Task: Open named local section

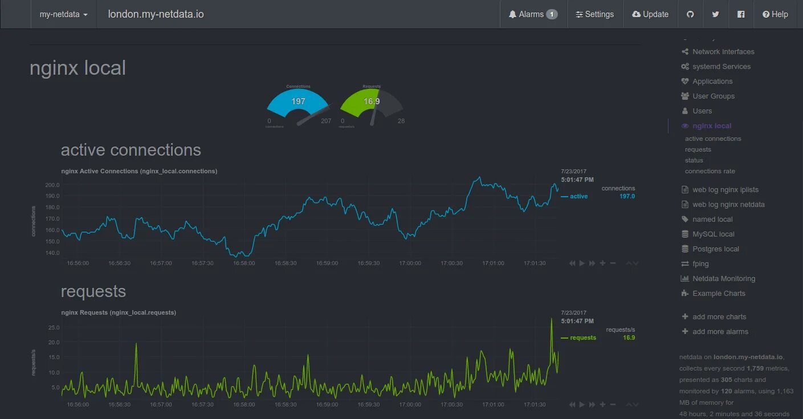Action: pyautogui.click(x=707, y=219)
